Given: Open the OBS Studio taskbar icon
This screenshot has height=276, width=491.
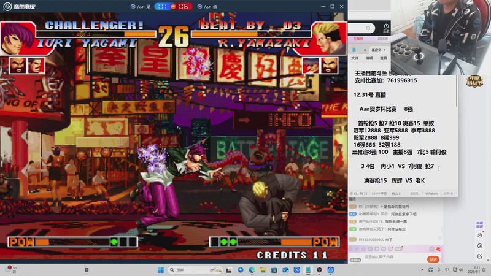Looking at the screenshot, I should click(319, 270).
